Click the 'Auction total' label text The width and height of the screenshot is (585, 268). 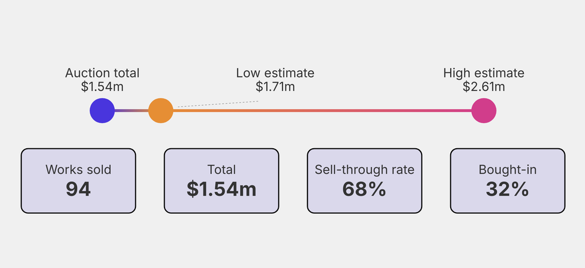coord(102,73)
